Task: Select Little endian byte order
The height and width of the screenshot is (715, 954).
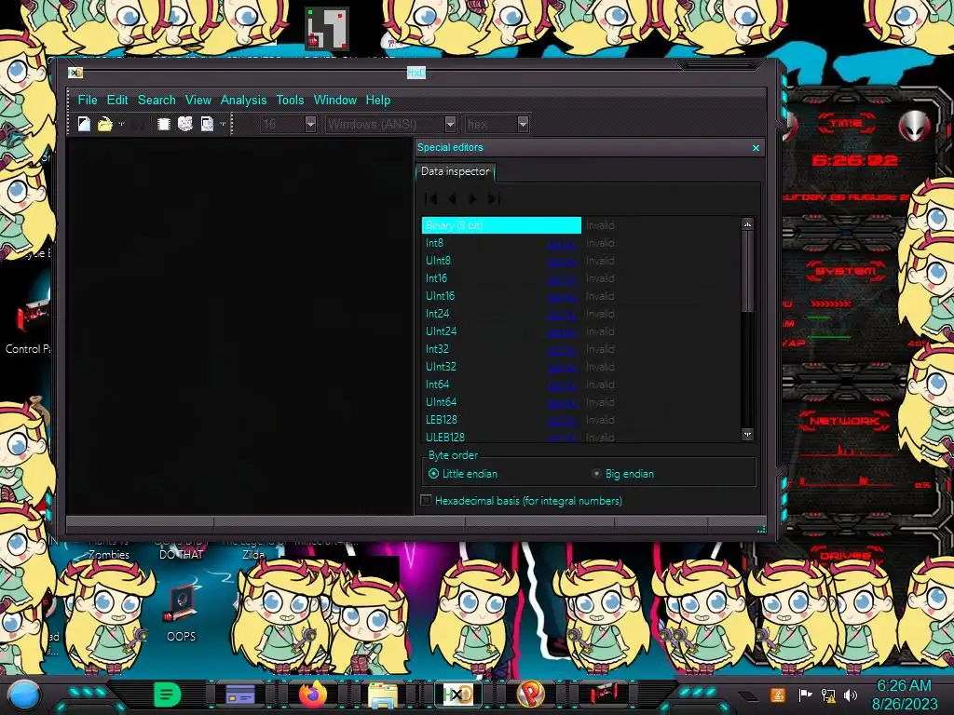Action: (462, 474)
